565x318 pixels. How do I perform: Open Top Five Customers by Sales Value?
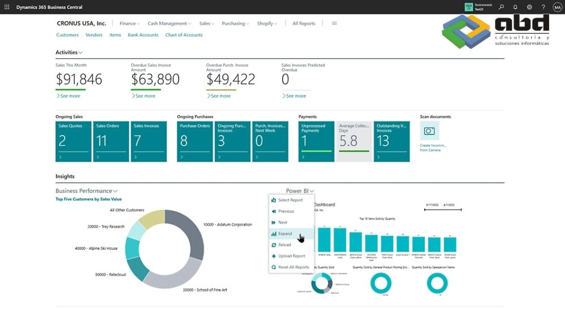click(89, 199)
